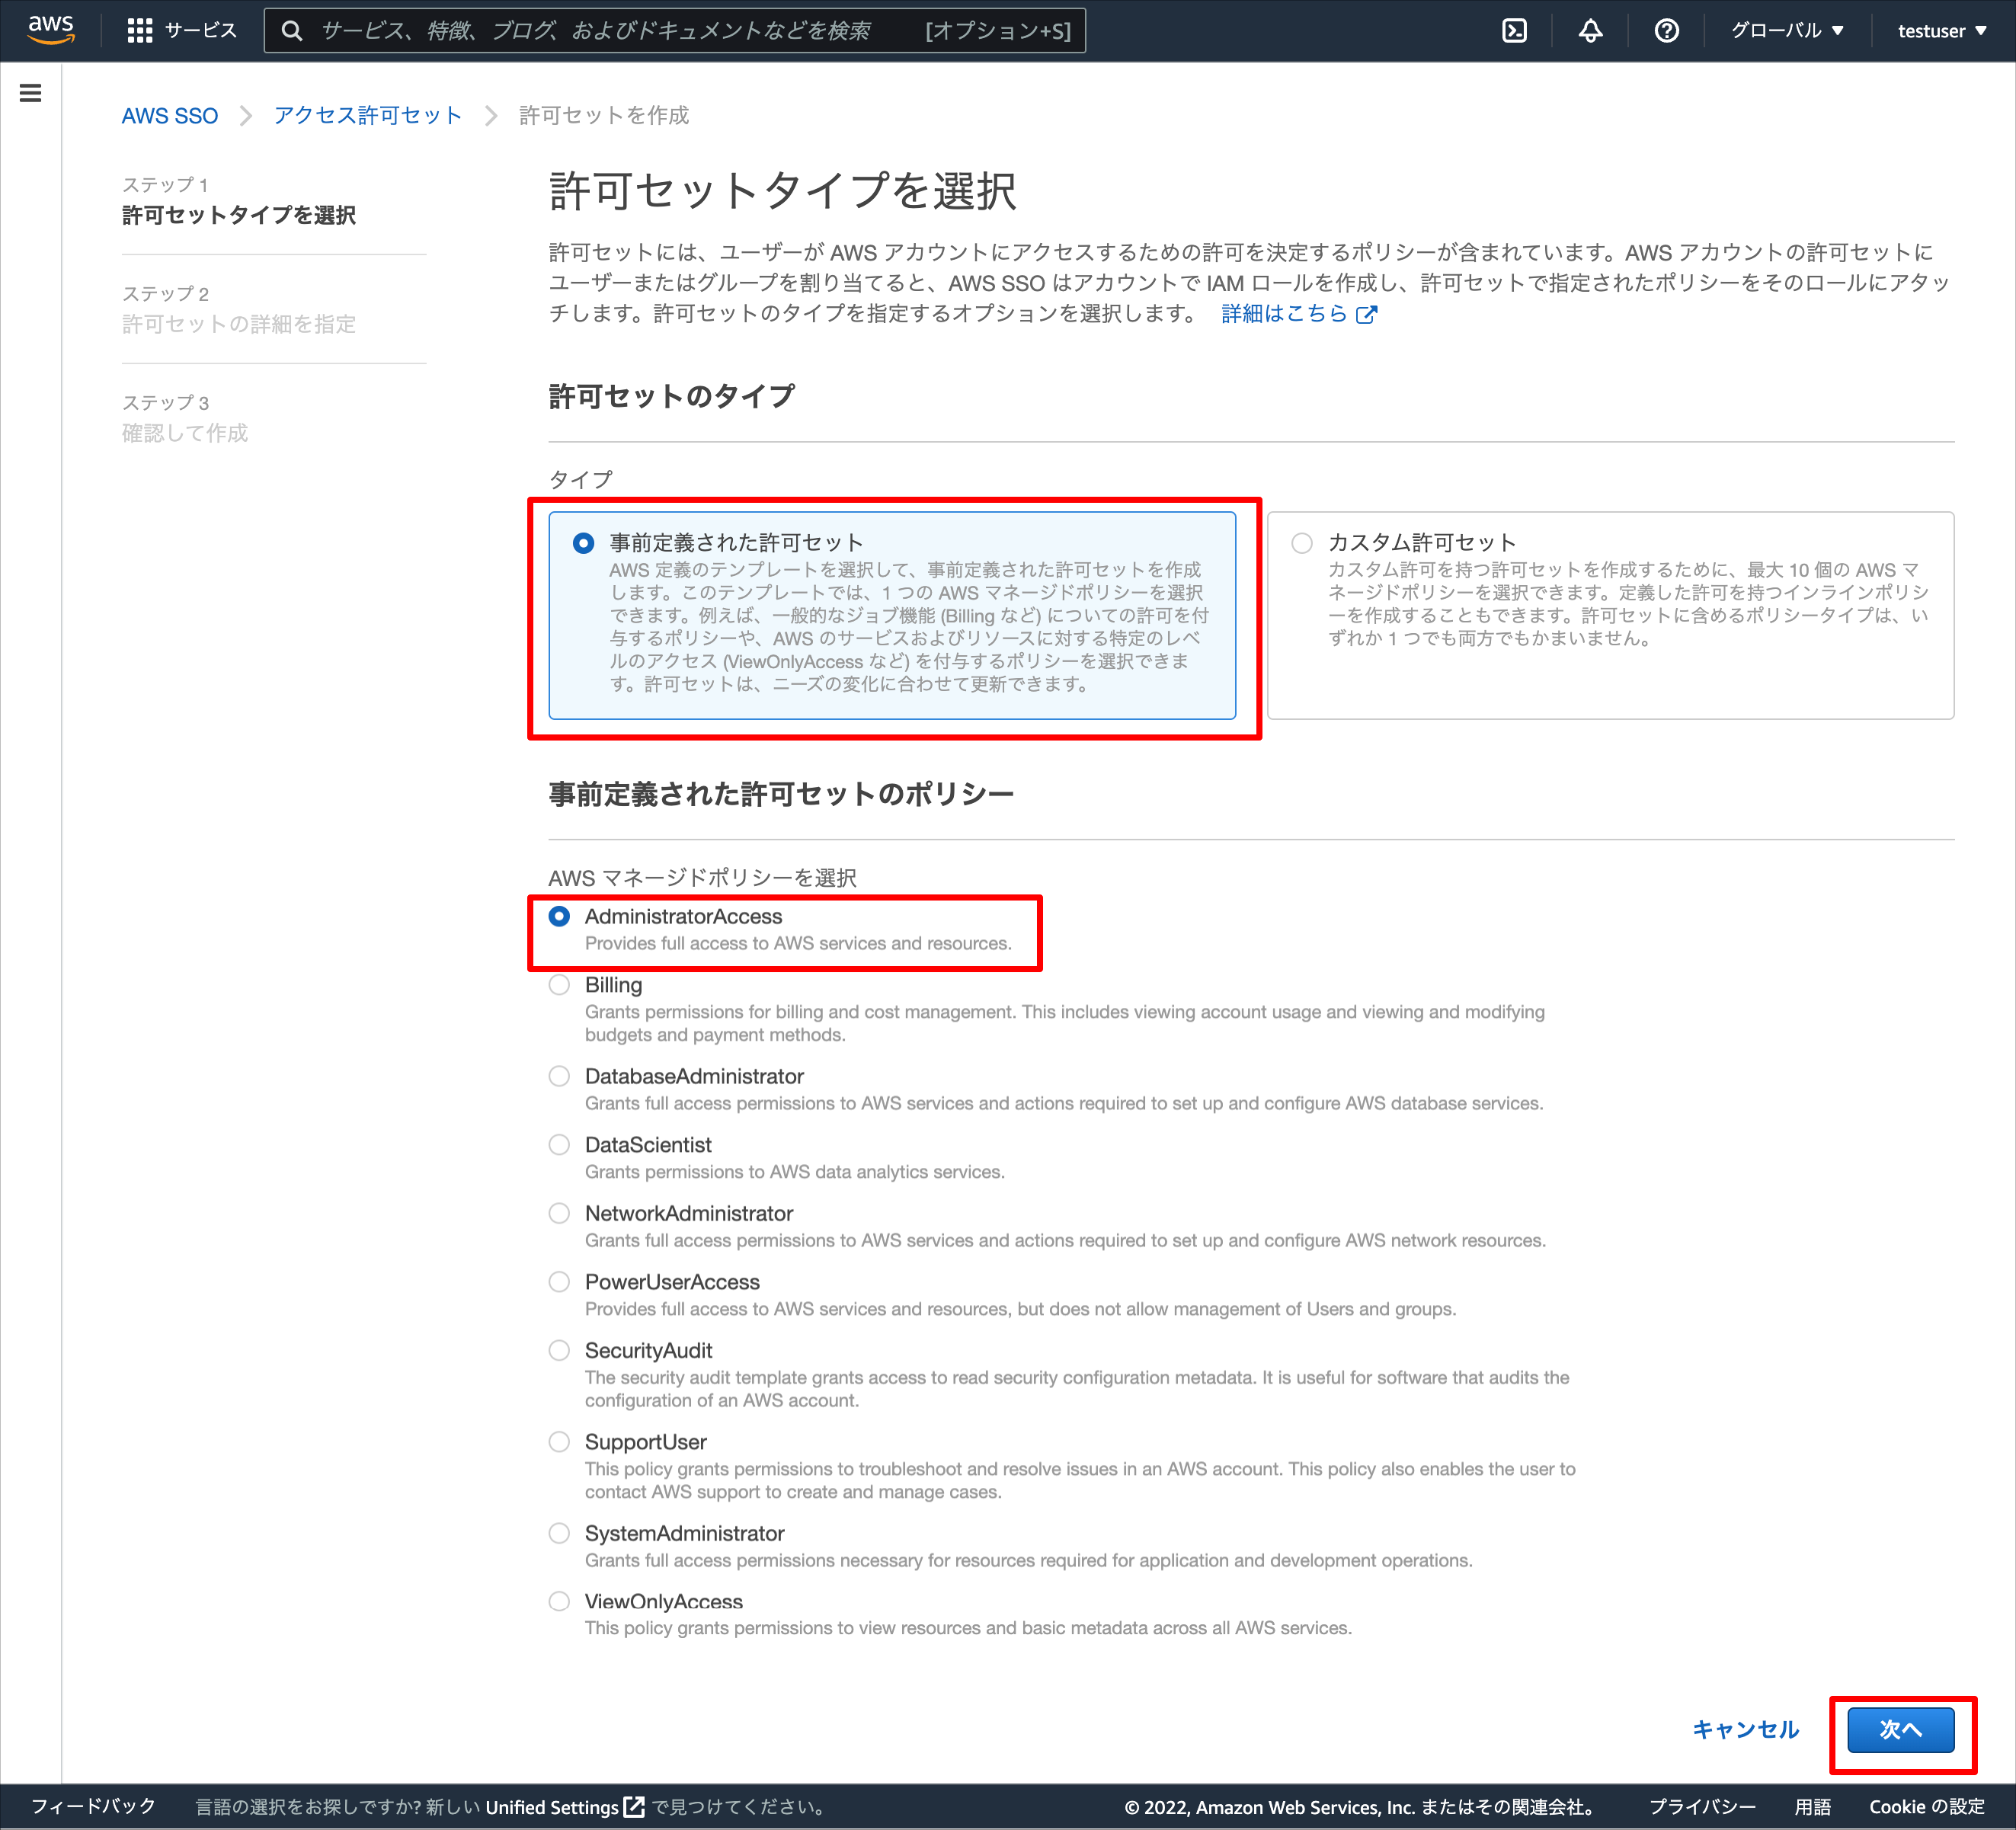Focus the AWS services search field
The image size is (2016, 1830).
click(x=675, y=31)
